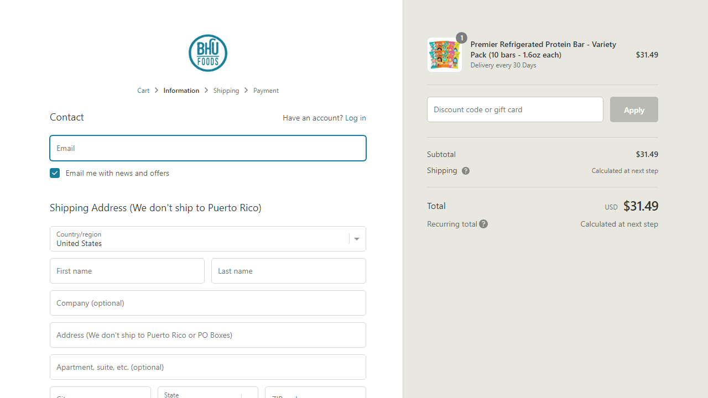Select the Payment breadcrumb step

tap(265, 91)
